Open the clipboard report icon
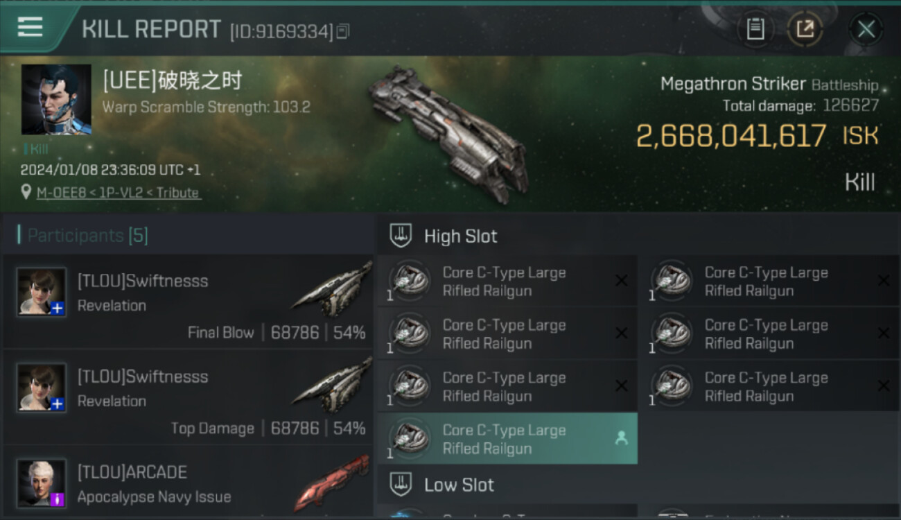This screenshot has width=901, height=520. coord(755,29)
